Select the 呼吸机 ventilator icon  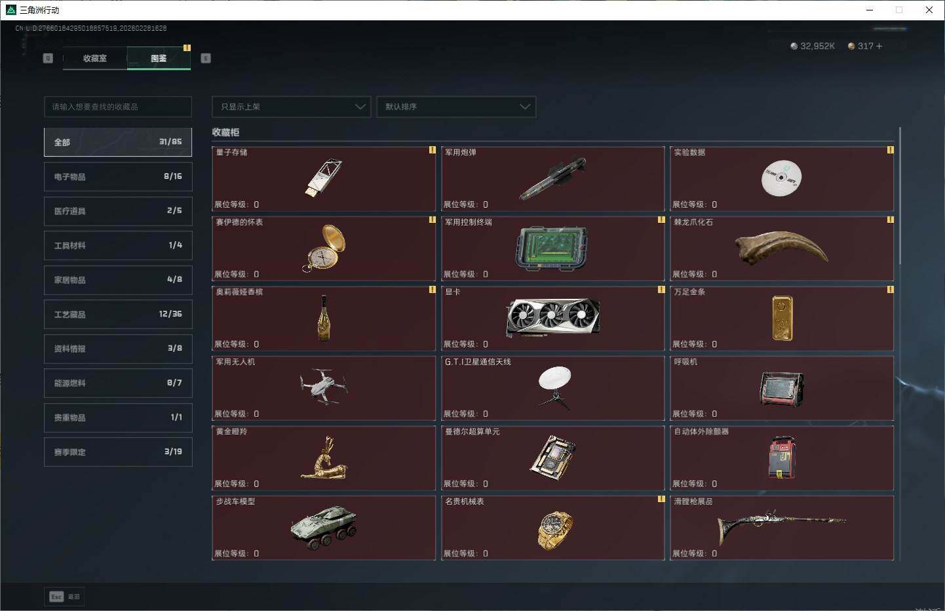782,388
